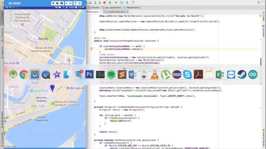The width and height of the screenshot is (266, 149).
Task: Lower device volume in Vysor toolbar
Action: tap(66, 3)
